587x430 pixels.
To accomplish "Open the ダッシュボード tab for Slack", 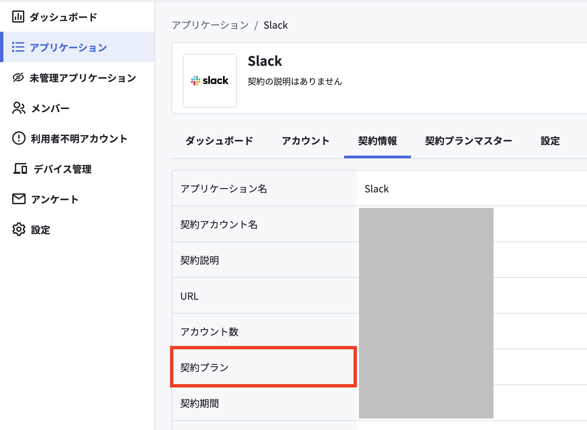I will click(x=219, y=141).
